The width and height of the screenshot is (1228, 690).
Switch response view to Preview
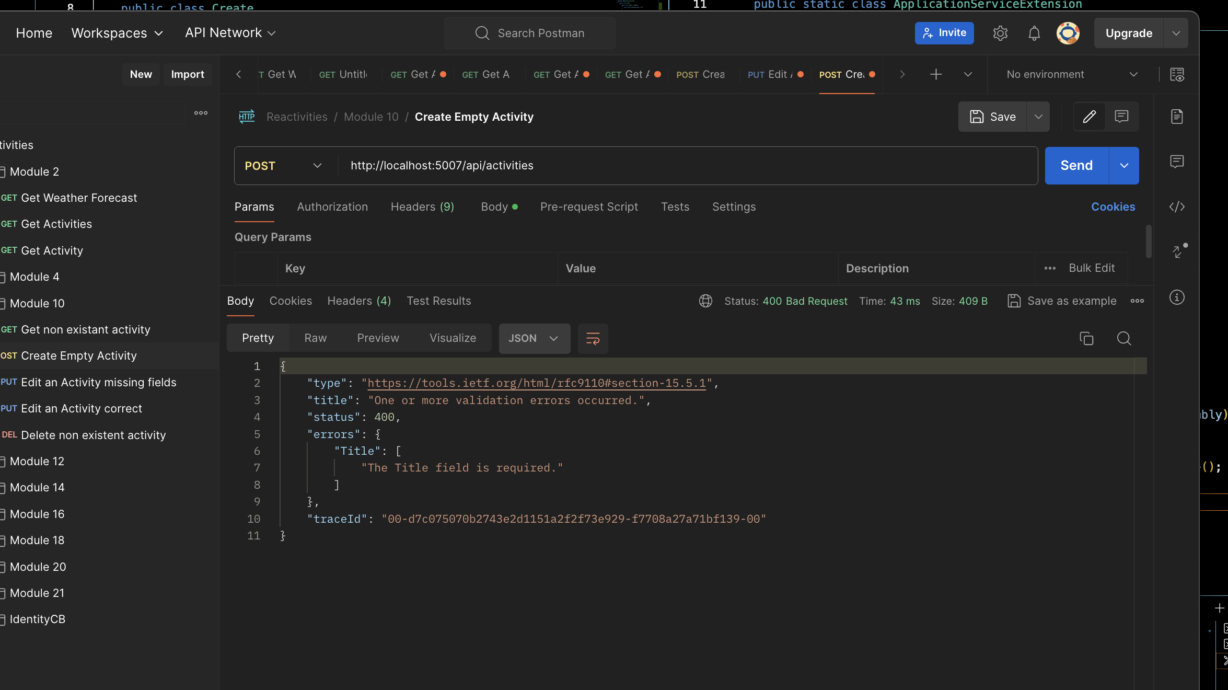point(378,338)
